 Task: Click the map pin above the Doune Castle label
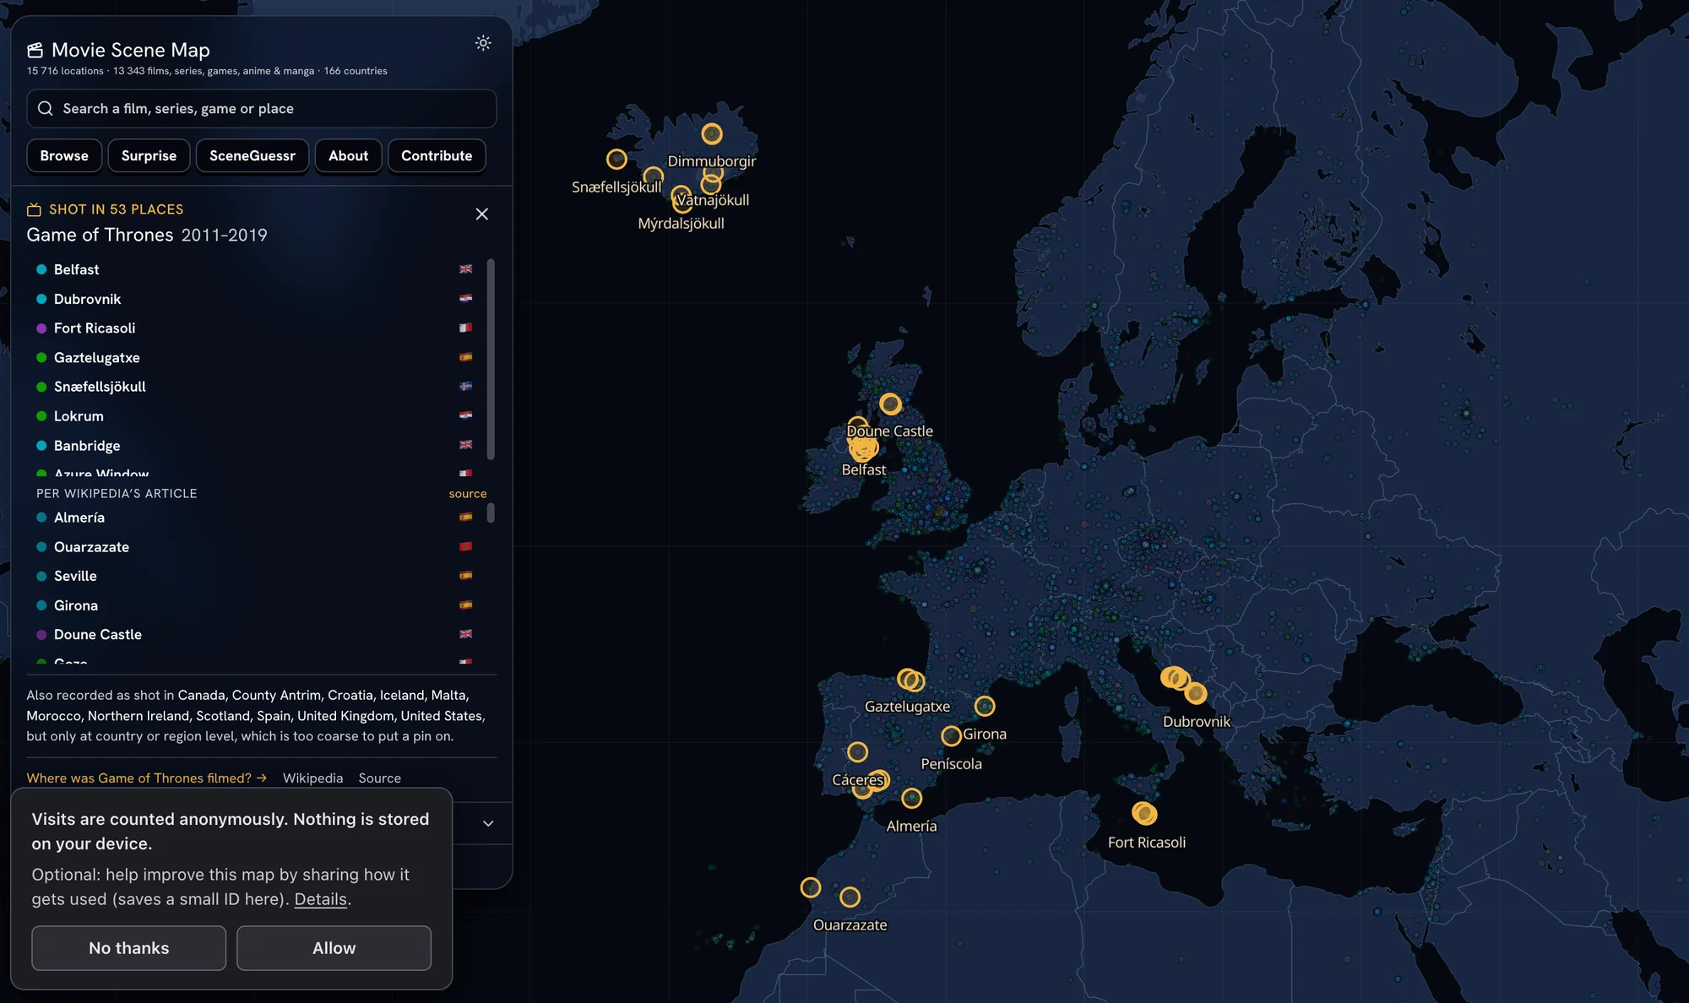point(890,404)
